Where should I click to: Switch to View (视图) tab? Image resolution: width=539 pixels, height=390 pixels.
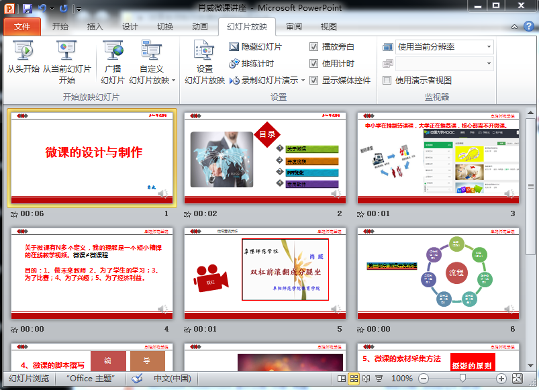click(x=329, y=26)
